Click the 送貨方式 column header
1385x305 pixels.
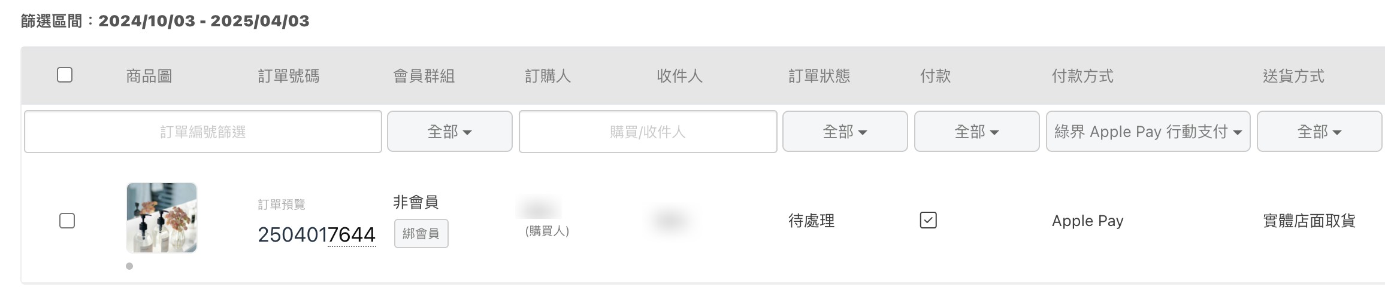(x=1293, y=76)
